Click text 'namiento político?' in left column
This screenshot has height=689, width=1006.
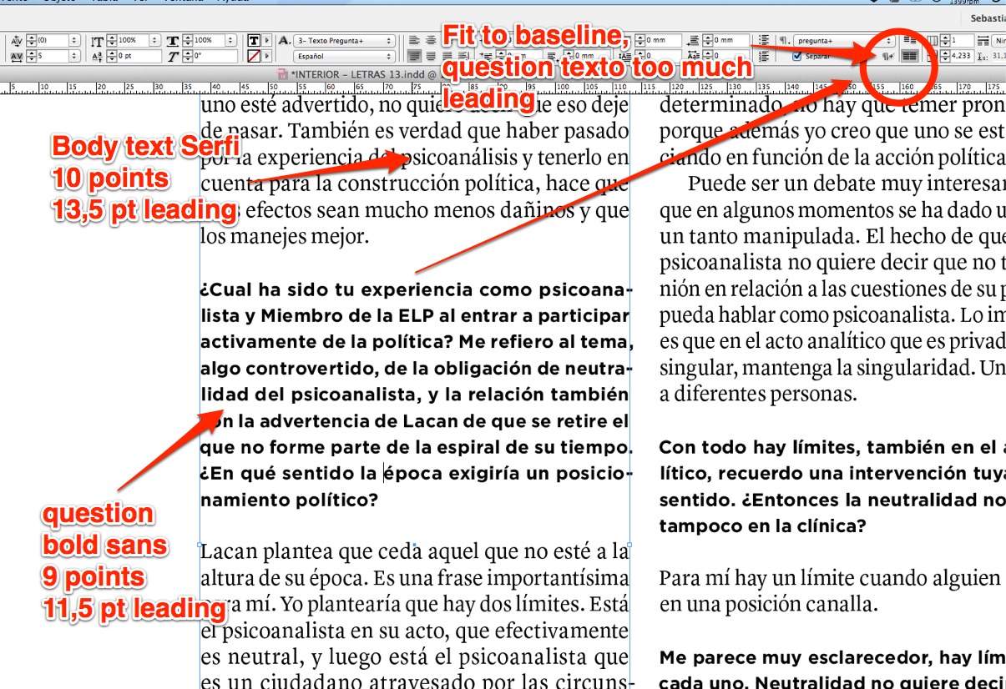tap(289, 500)
